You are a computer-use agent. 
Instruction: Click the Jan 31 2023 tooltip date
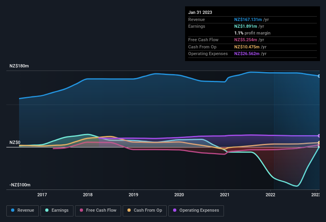200,12
